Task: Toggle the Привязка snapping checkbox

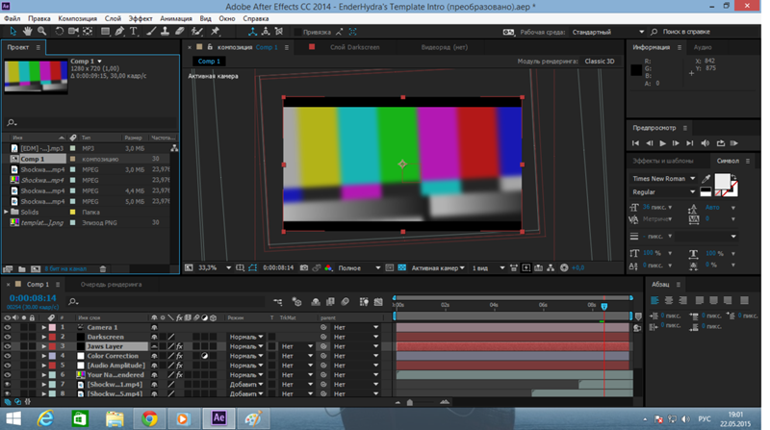Action: (297, 32)
